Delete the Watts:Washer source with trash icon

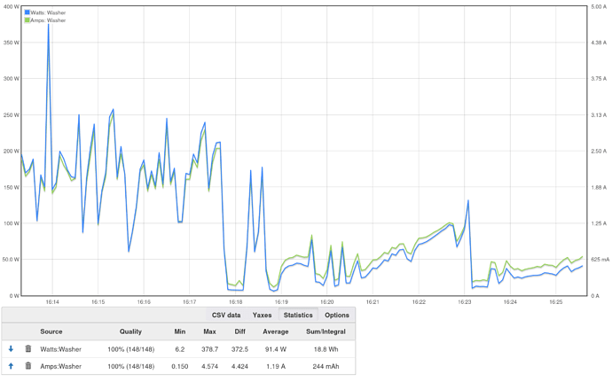pyautogui.click(x=28, y=348)
